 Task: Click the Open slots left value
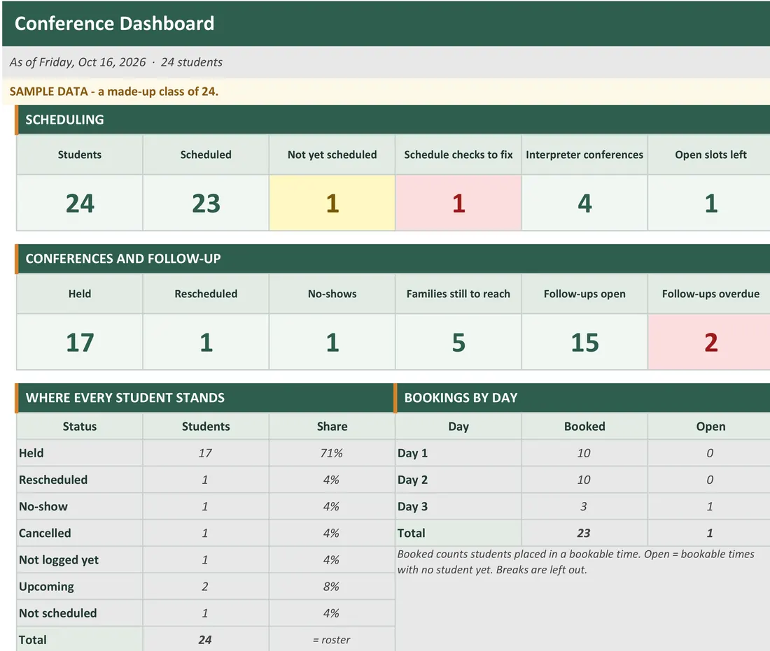point(710,203)
